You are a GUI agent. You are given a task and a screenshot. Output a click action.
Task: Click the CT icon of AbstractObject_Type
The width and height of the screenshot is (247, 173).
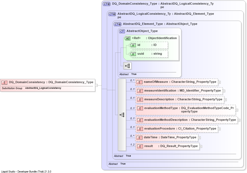122,31
